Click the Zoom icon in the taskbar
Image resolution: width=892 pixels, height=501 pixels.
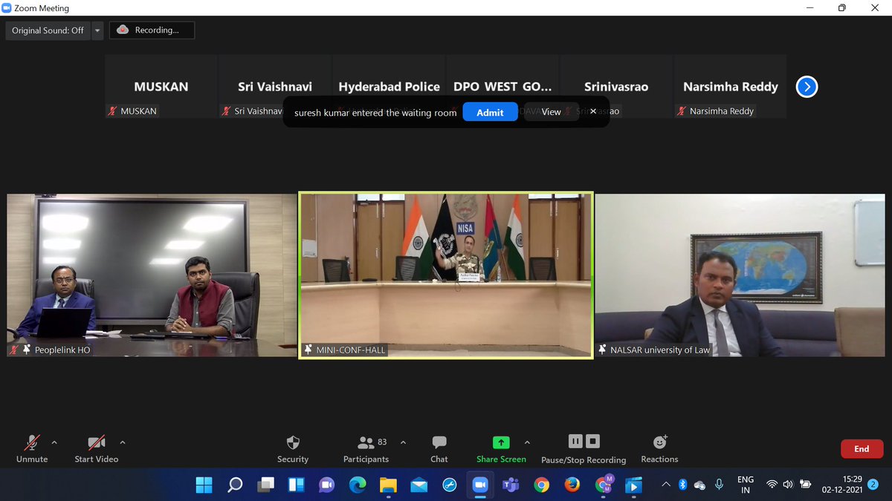click(x=480, y=485)
